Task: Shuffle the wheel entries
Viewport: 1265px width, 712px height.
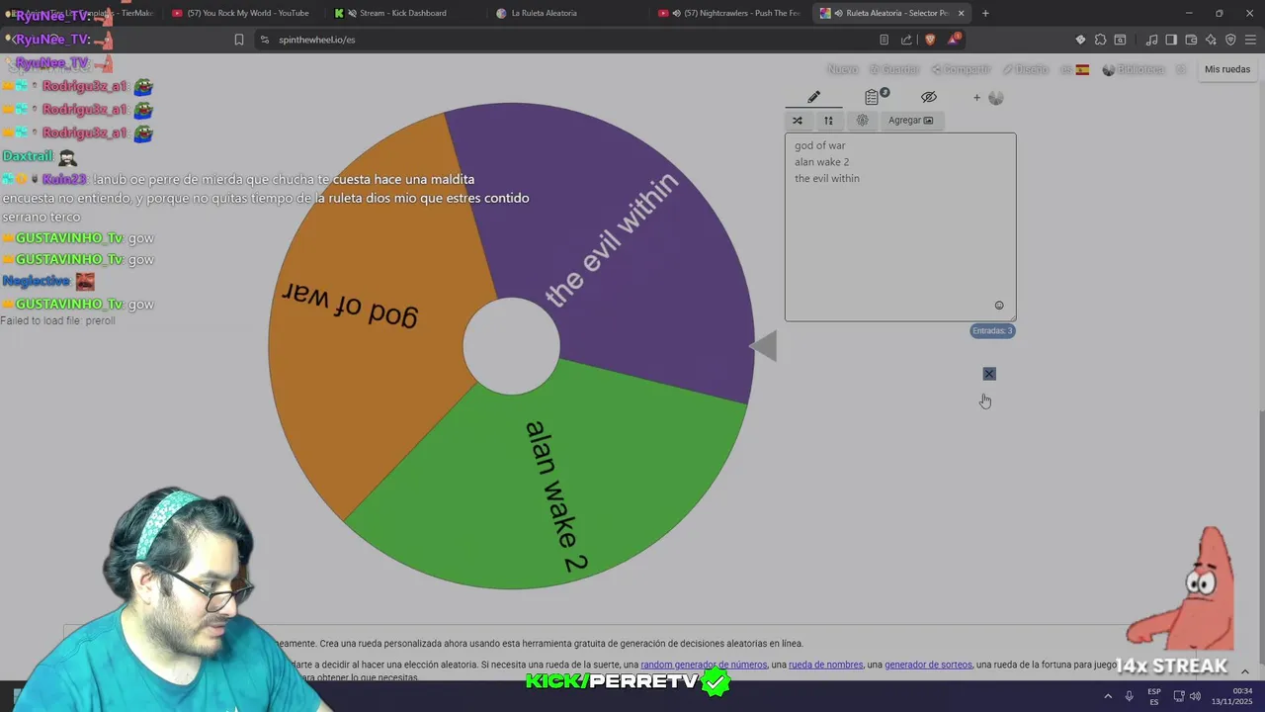Action: 798,121
